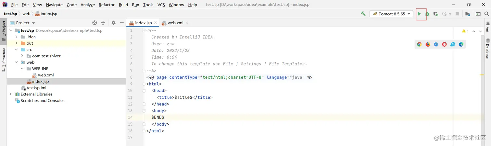This screenshot has height=146, width=491.
Task: Open the Navigate menu
Action: click(x=54, y=5)
